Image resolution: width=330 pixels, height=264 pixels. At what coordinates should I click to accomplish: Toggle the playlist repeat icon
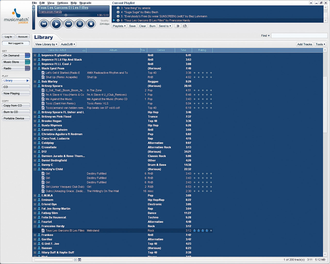(185, 26)
